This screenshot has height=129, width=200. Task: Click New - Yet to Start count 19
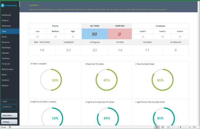[42, 50]
